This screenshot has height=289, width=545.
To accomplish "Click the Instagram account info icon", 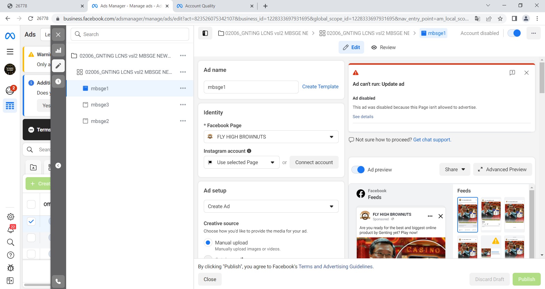I will click(249, 151).
